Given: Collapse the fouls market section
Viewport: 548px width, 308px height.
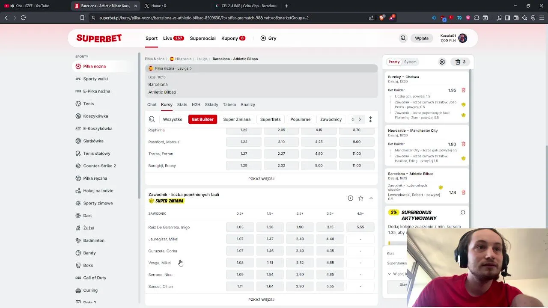Looking at the screenshot, I should (371, 198).
